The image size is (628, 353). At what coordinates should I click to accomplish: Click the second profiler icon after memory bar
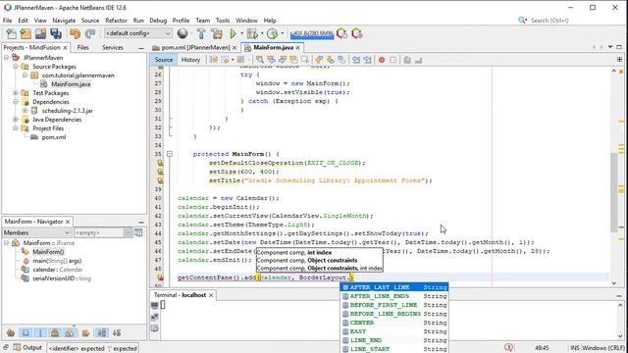coord(357,33)
